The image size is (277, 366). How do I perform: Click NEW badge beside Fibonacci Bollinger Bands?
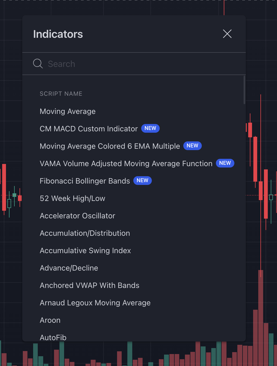(143, 181)
